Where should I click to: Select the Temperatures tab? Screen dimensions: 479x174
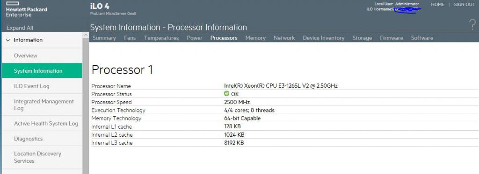coord(161,38)
